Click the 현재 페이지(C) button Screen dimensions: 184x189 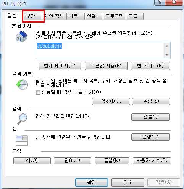click(x=60, y=66)
